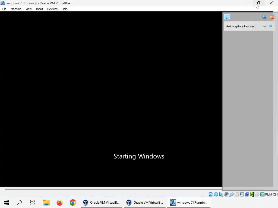
Task: Click the Starting Windows boot screen text
Action: [x=139, y=156]
